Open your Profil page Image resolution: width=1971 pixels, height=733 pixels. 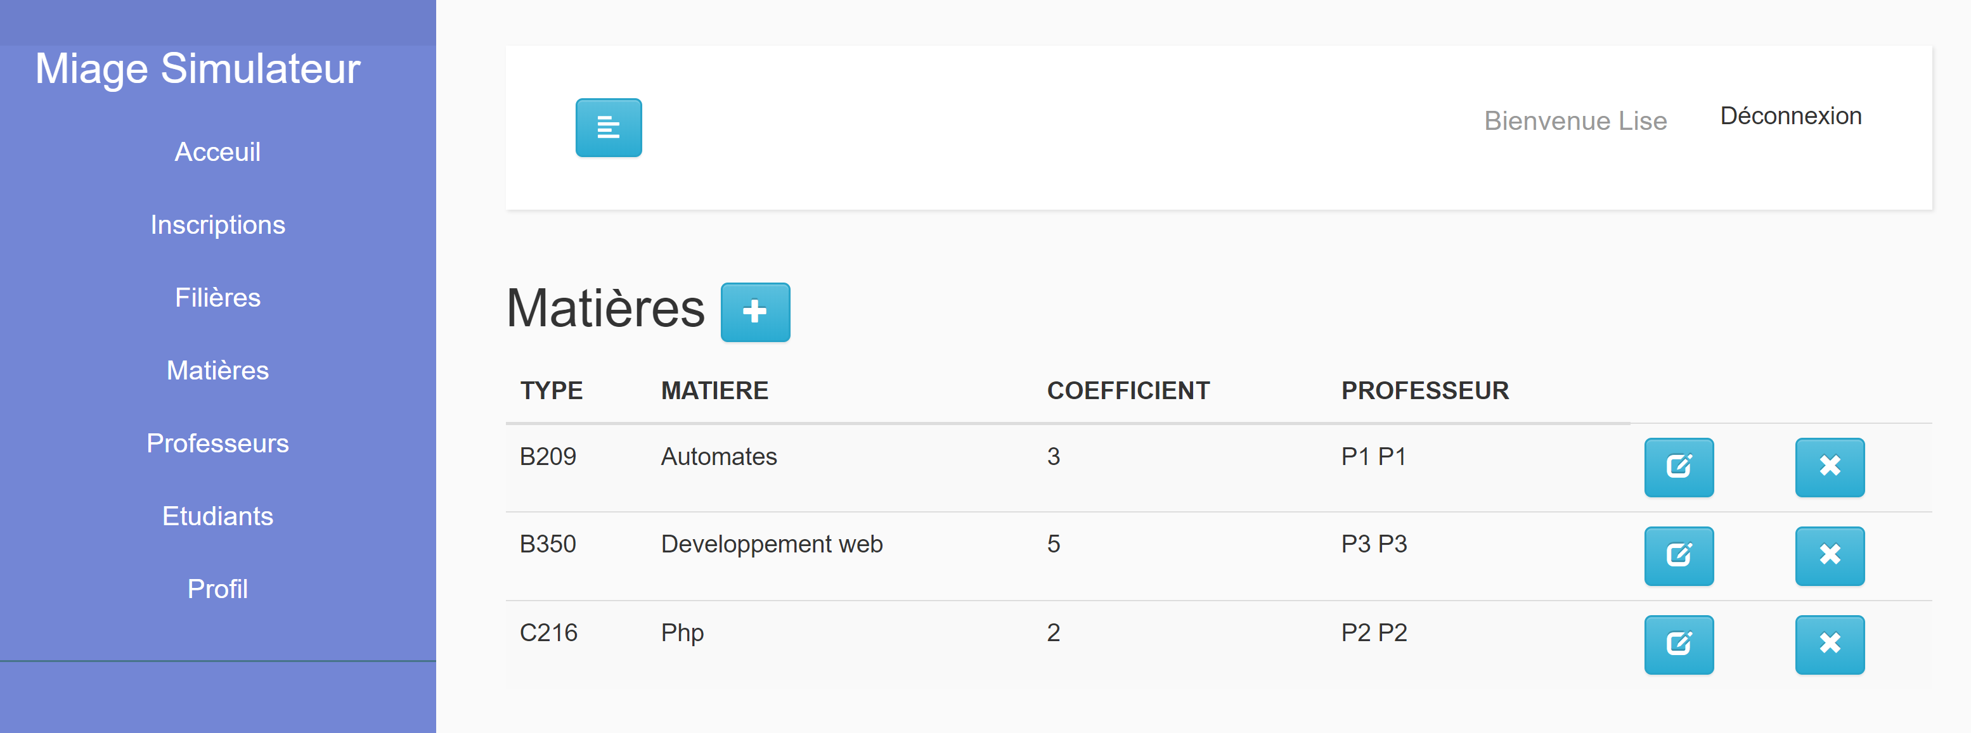(217, 589)
